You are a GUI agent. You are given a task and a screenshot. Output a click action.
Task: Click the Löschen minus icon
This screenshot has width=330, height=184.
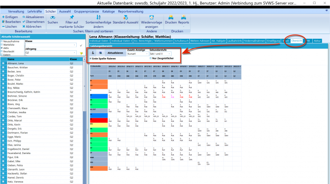click(x=3, y=26)
